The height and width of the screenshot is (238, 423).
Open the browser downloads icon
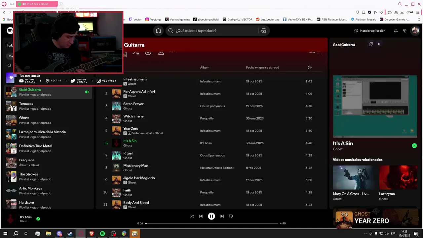[x=402, y=12]
